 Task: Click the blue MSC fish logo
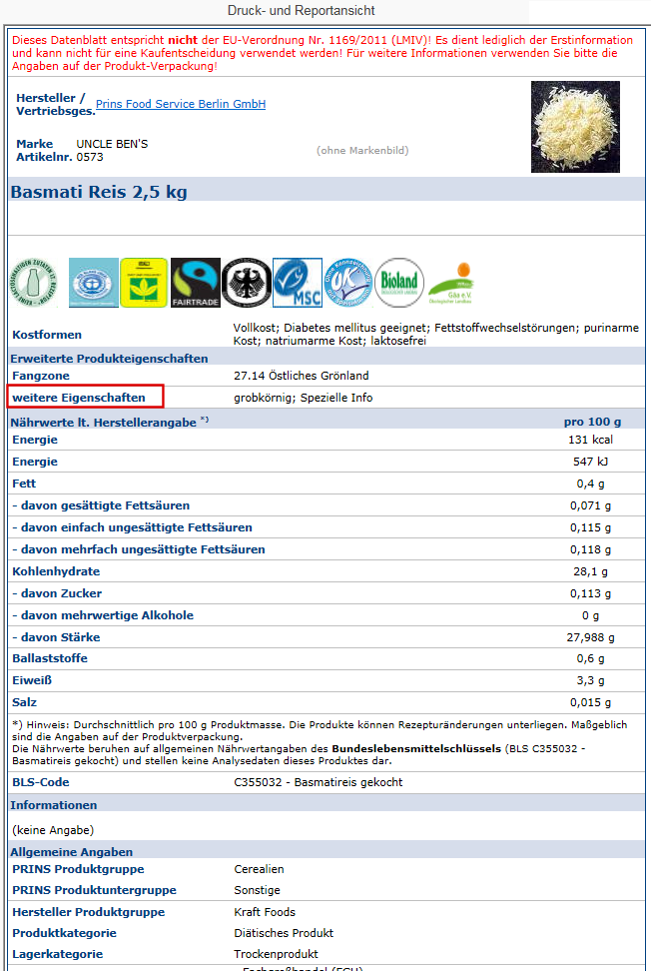click(x=298, y=283)
